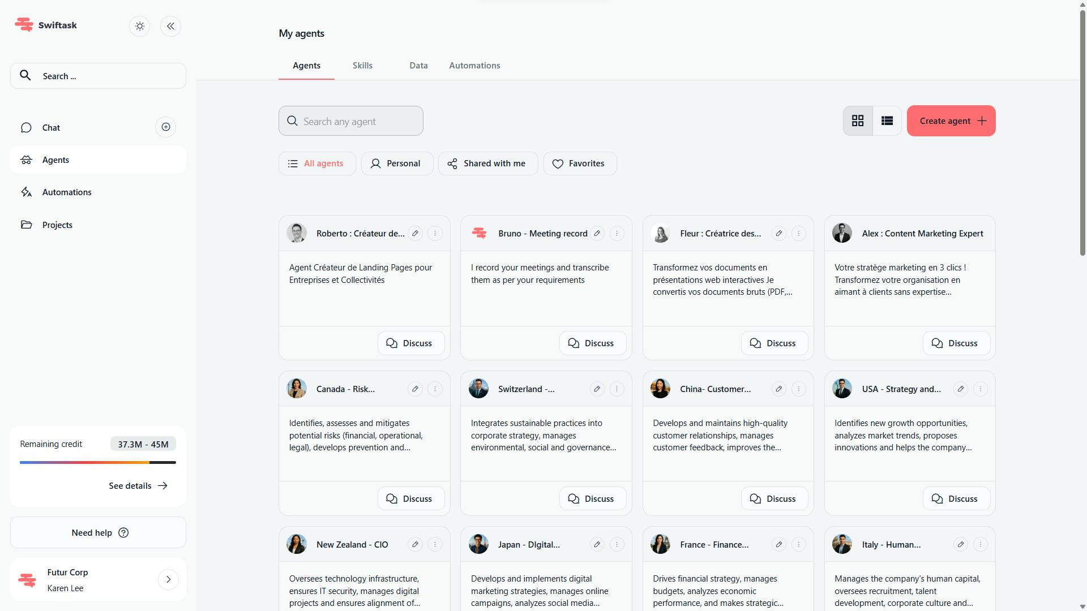Click the remaining credit progress bar
Image resolution: width=1087 pixels, height=611 pixels.
[x=97, y=462]
